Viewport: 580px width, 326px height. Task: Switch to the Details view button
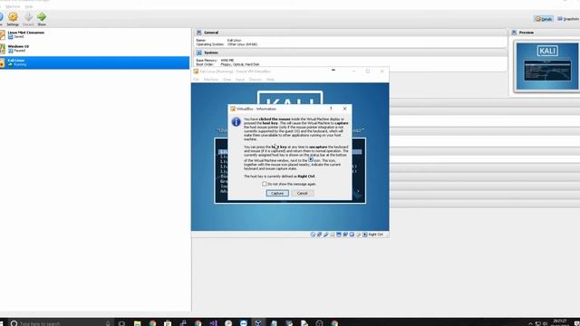(x=544, y=19)
